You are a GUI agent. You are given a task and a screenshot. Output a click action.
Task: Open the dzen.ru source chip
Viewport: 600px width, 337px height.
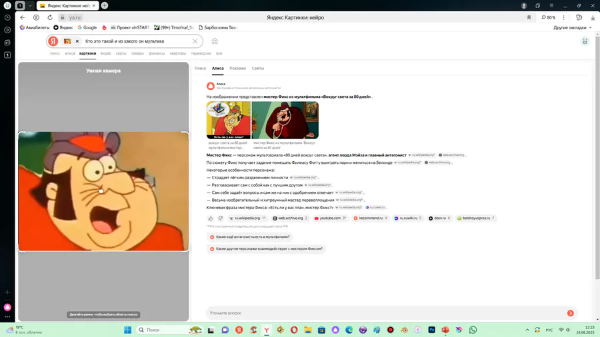pos(439,218)
